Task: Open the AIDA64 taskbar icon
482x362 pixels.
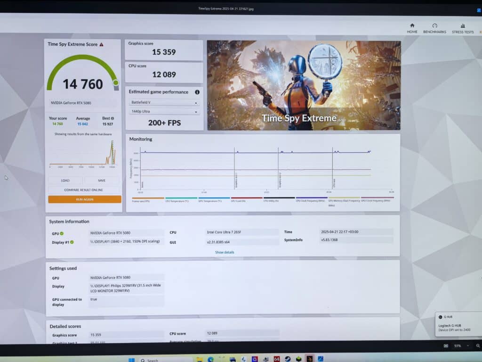Action: click(277, 359)
